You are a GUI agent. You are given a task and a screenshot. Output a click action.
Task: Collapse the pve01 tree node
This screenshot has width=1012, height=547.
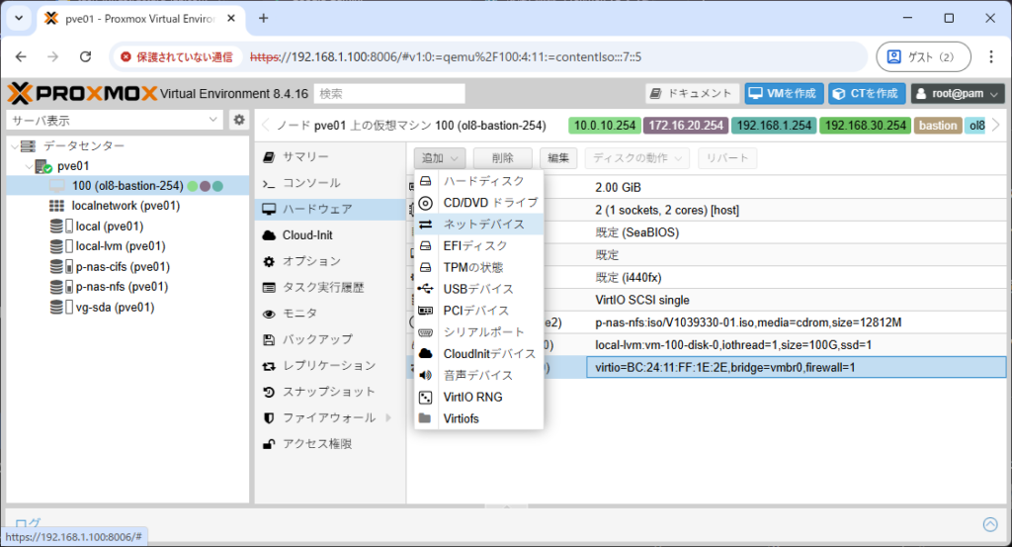click(29, 166)
